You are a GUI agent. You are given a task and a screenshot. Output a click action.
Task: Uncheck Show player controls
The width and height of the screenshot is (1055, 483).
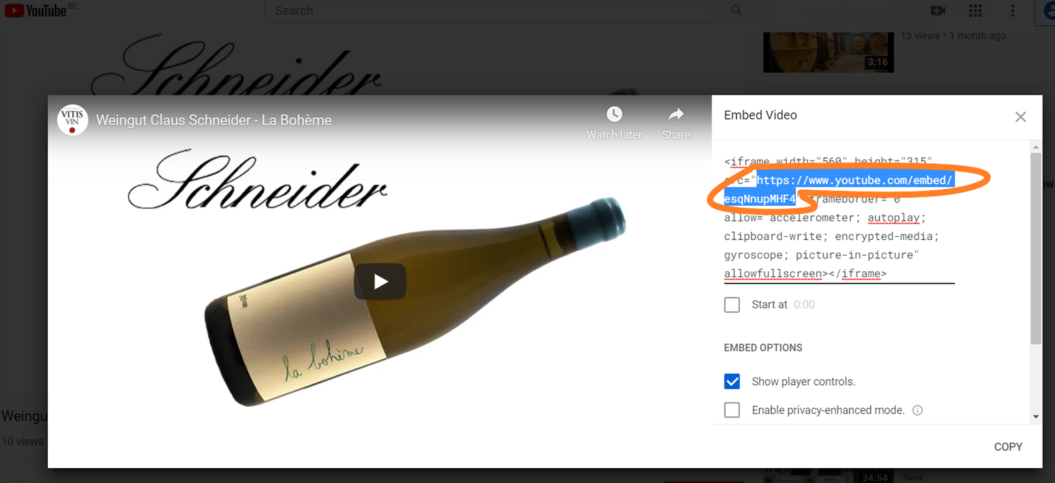click(x=732, y=382)
